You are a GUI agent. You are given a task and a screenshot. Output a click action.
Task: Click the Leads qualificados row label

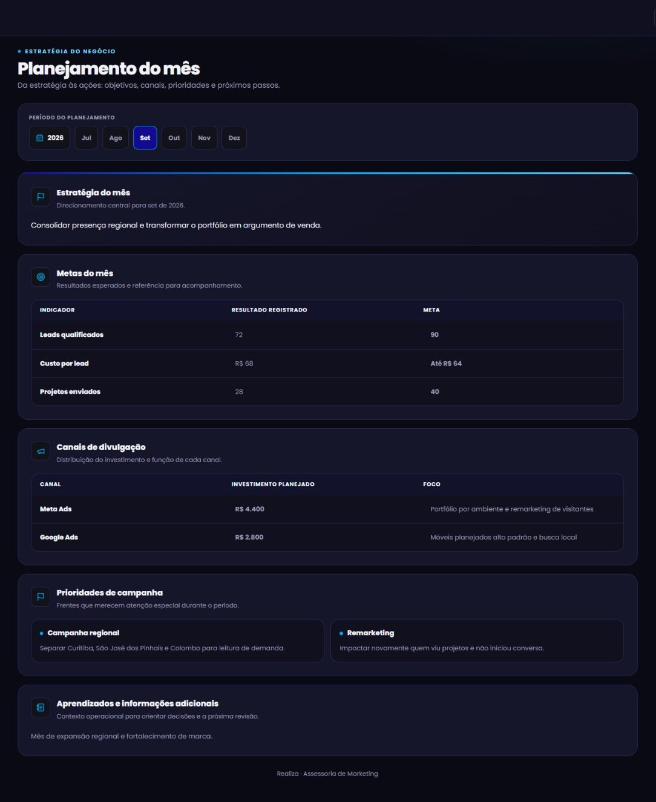(x=71, y=334)
